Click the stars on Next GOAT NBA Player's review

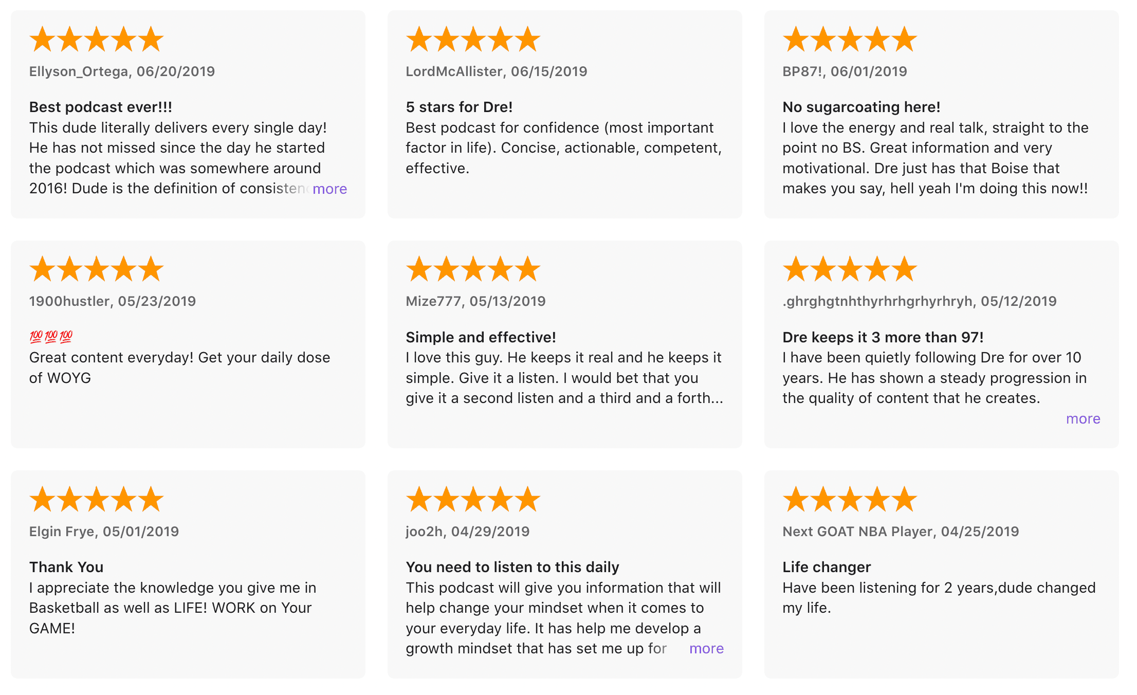point(850,499)
